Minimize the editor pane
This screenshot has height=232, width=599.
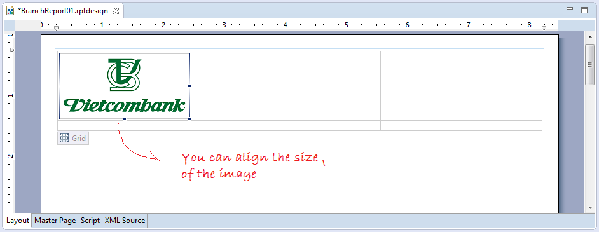tap(570, 9)
